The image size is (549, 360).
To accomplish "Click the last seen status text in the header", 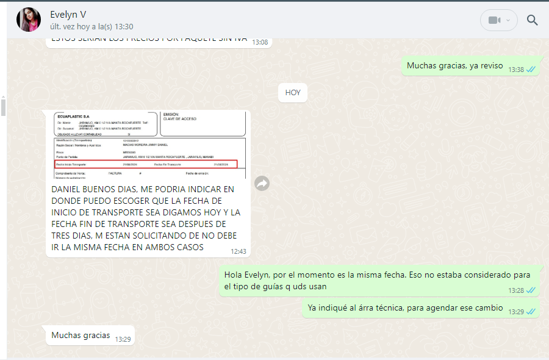I will (91, 27).
